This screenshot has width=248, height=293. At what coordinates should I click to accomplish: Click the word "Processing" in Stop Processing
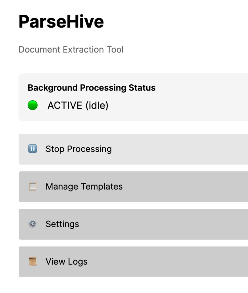pyautogui.click(x=89, y=149)
